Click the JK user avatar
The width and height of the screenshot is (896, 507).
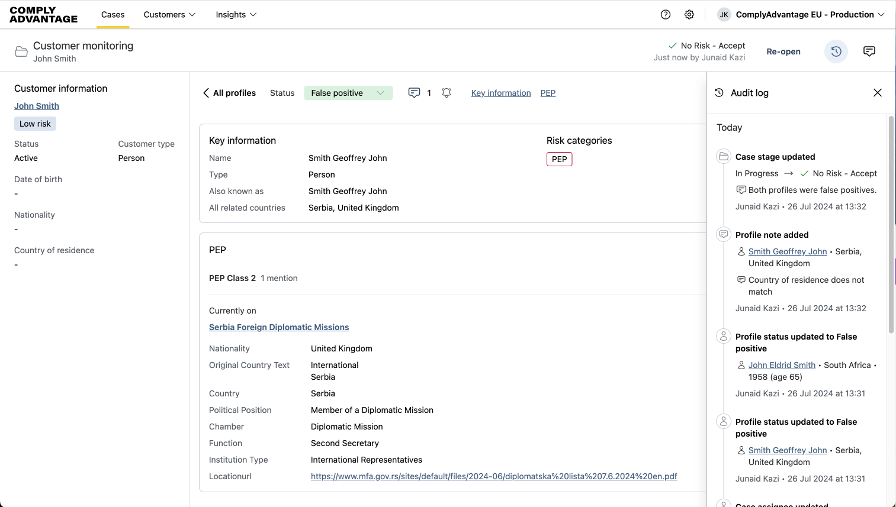724,15
